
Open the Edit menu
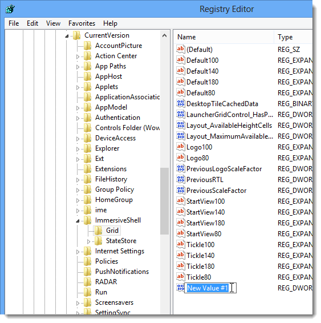(32, 23)
